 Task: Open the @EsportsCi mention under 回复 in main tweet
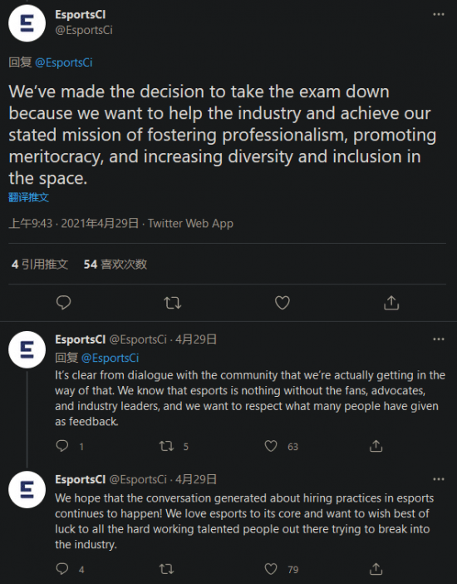[64, 62]
